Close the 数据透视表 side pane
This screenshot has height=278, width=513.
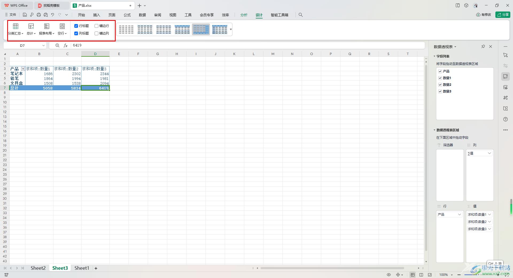491,47
